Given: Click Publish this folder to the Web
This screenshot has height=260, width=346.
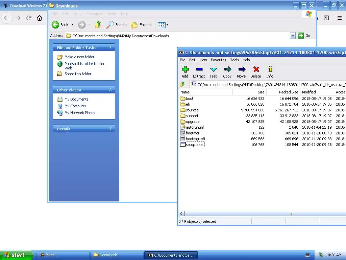Looking at the screenshot, I should point(84,66).
